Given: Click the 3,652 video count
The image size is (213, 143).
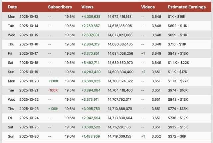Looking at the screenshot, I should pos(156,136).
